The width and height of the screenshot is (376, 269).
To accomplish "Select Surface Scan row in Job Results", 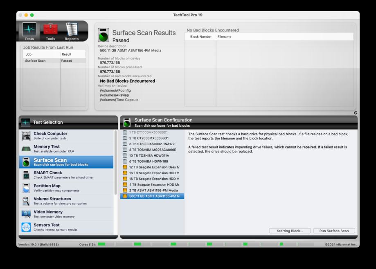I will click(54, 61).
